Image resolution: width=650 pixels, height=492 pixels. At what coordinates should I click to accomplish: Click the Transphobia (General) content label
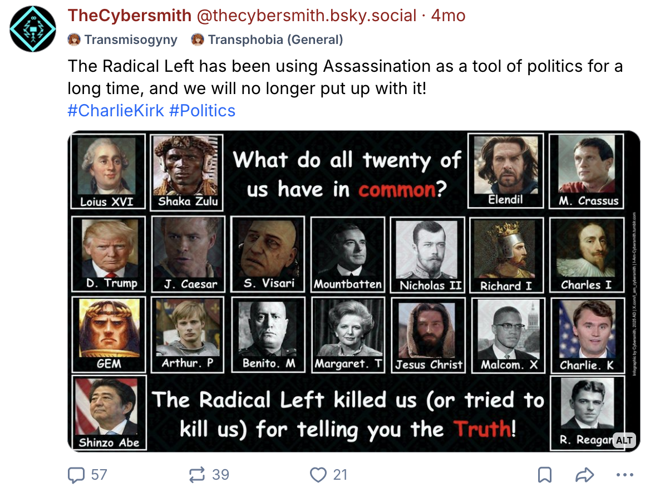click(275, 40)
